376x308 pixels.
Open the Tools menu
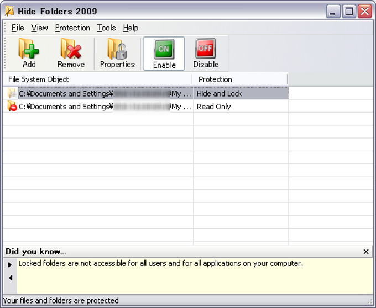(x=107, y=28)
